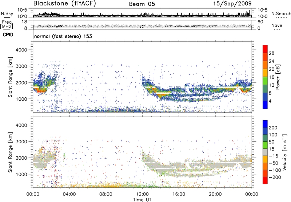Click 'Slant Range [km]' label of Power panel

(11, 77)
